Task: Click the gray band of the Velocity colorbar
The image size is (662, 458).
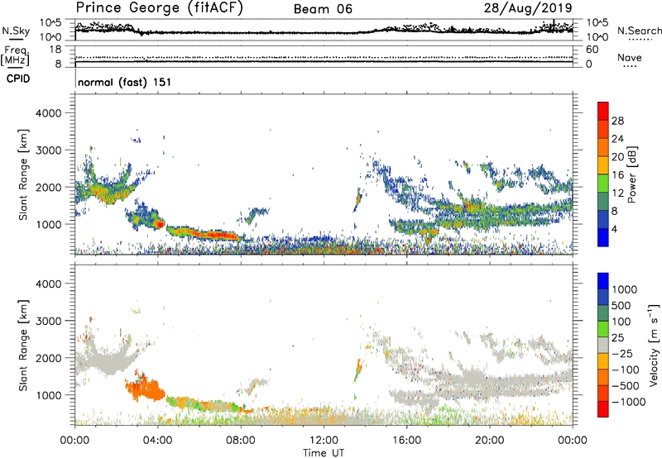Action: [x=603, y=345]
